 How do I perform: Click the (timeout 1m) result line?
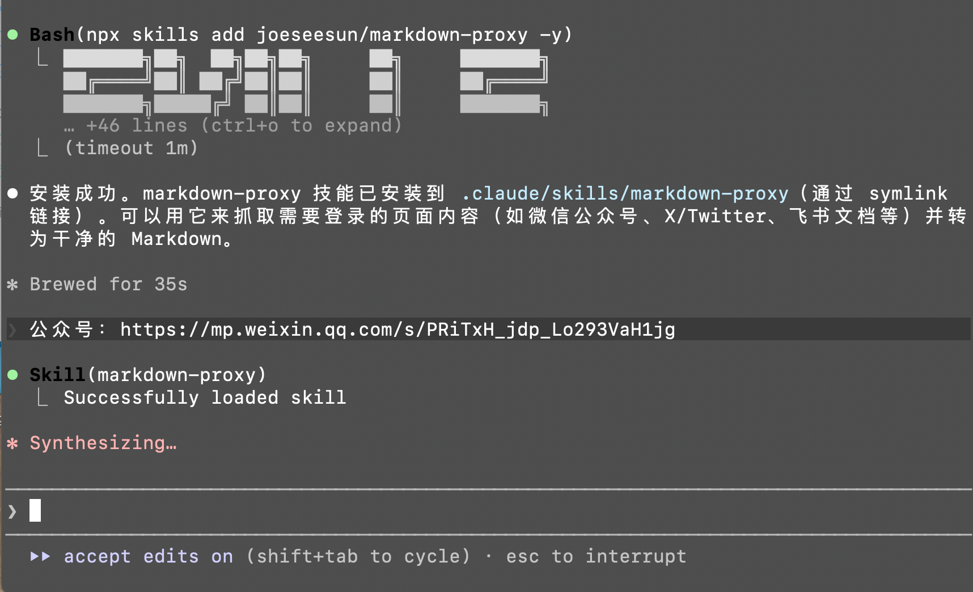click(x=131, y=148)
